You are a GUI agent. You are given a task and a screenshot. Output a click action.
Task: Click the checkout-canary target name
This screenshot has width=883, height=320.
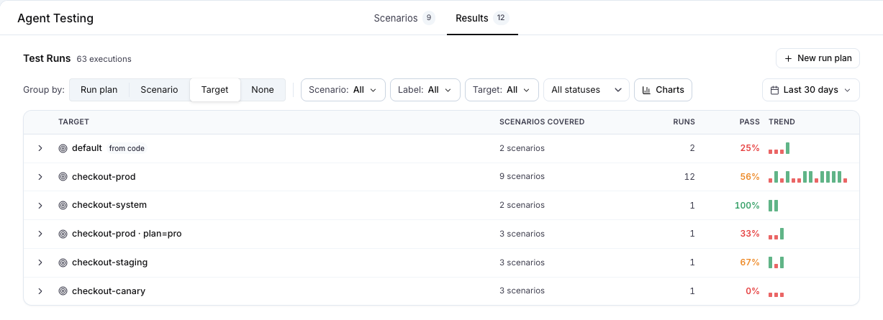click(x=109, y=291)
